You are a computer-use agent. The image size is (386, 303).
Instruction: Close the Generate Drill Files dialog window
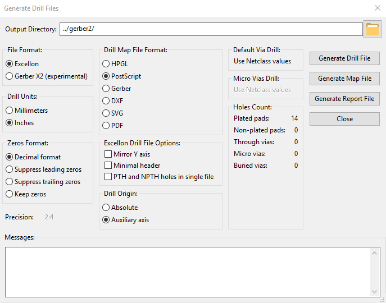coord(377,8)
